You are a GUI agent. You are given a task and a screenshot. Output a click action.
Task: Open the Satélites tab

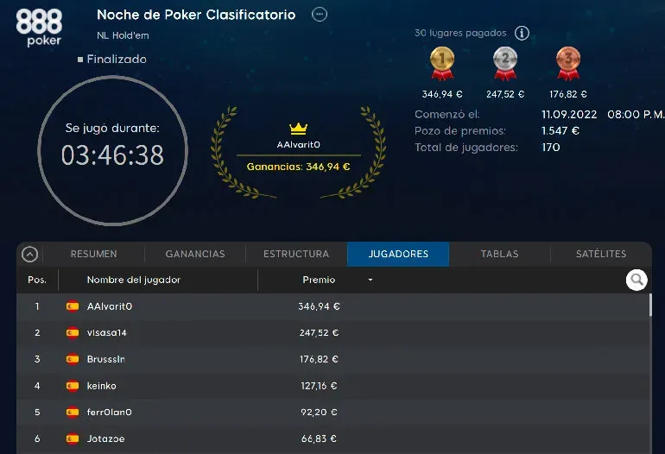601,254
